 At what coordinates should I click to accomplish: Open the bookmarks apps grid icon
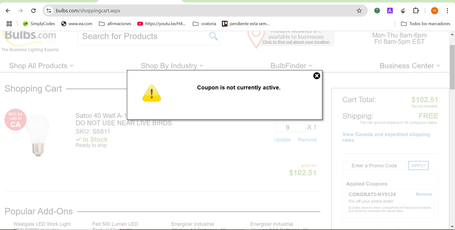point(9,24)
